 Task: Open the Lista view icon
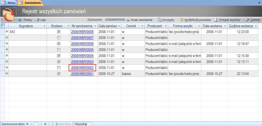tap(37, 20)
